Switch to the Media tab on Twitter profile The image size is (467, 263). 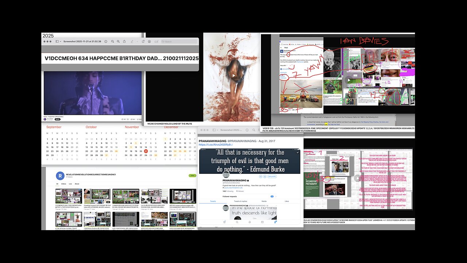point(264,201)
